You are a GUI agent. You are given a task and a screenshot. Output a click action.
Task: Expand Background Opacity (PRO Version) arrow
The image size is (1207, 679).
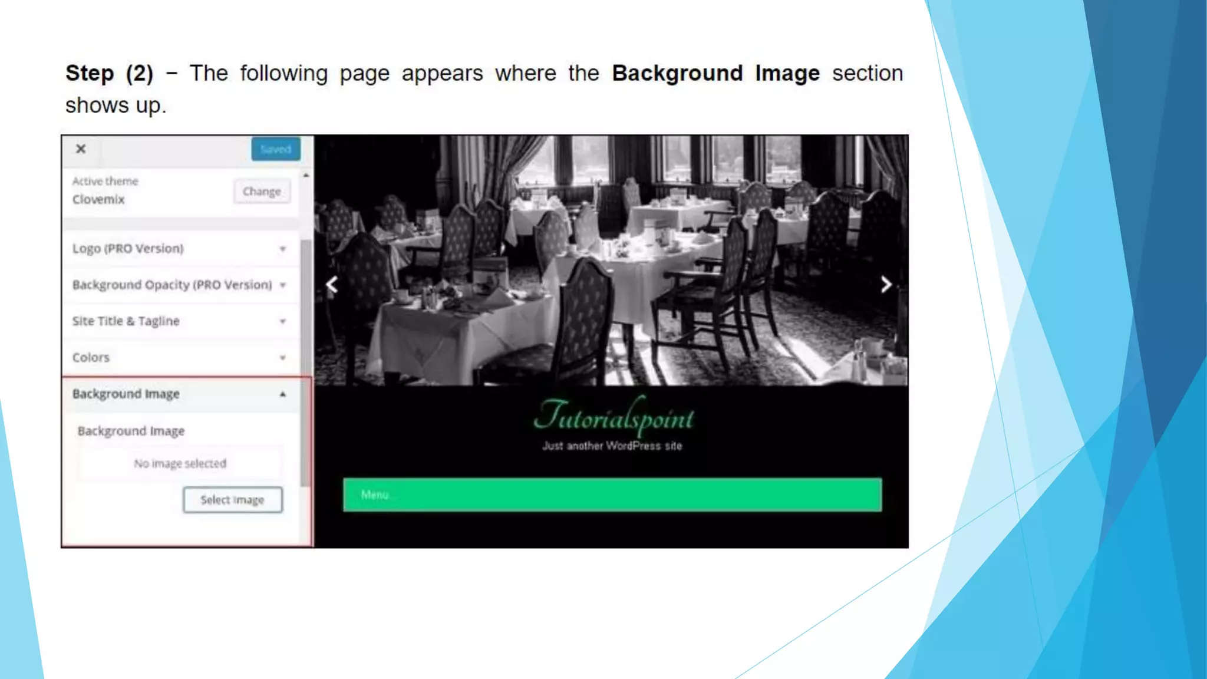[x=283, y=285]
